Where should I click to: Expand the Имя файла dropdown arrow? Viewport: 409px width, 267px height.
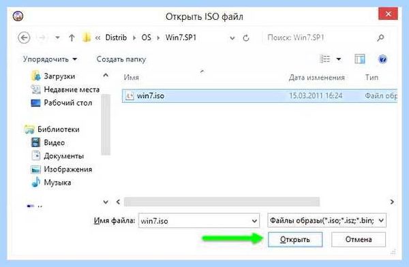254,221
